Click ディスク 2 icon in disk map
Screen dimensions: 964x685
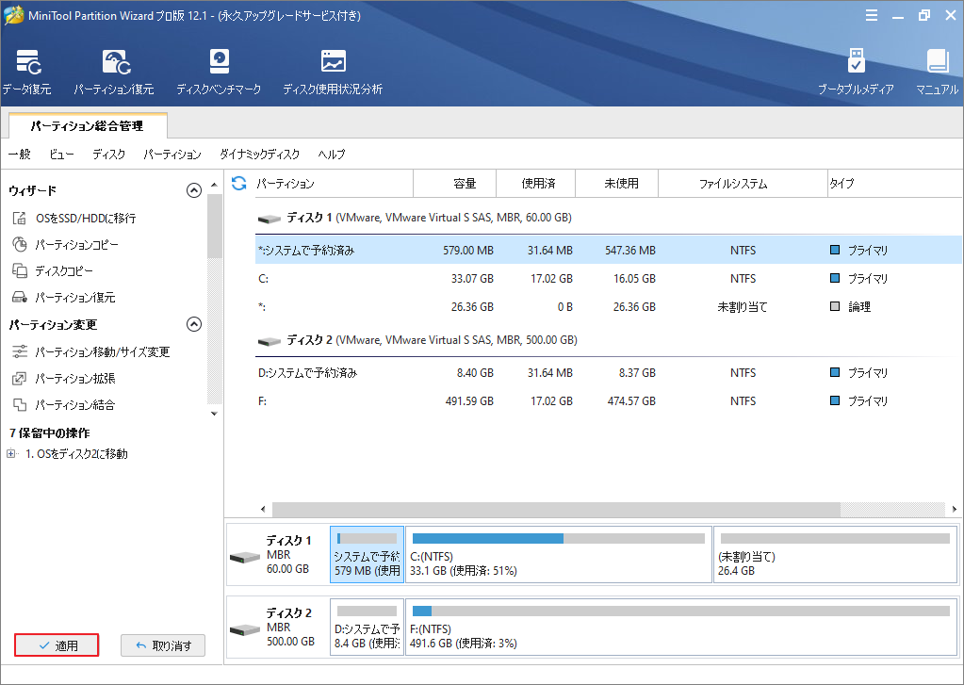pyautogui.click(x=245, y=629)
